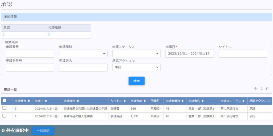Sort table by 申請者番号 sort icon
The height and width of the screenshot is (136, 273).
tap(182, 101)
